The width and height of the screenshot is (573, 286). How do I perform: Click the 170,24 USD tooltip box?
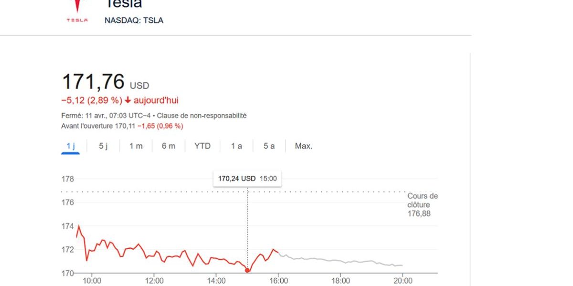[247, 179]
